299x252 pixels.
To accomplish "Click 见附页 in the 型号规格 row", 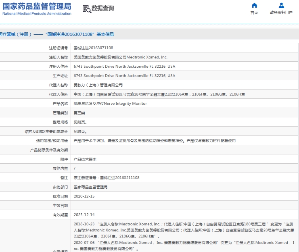I will click(80, 122).
